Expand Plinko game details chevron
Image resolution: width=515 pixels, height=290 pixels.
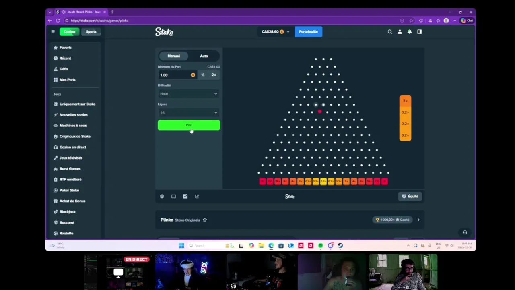tap(418, 220)
